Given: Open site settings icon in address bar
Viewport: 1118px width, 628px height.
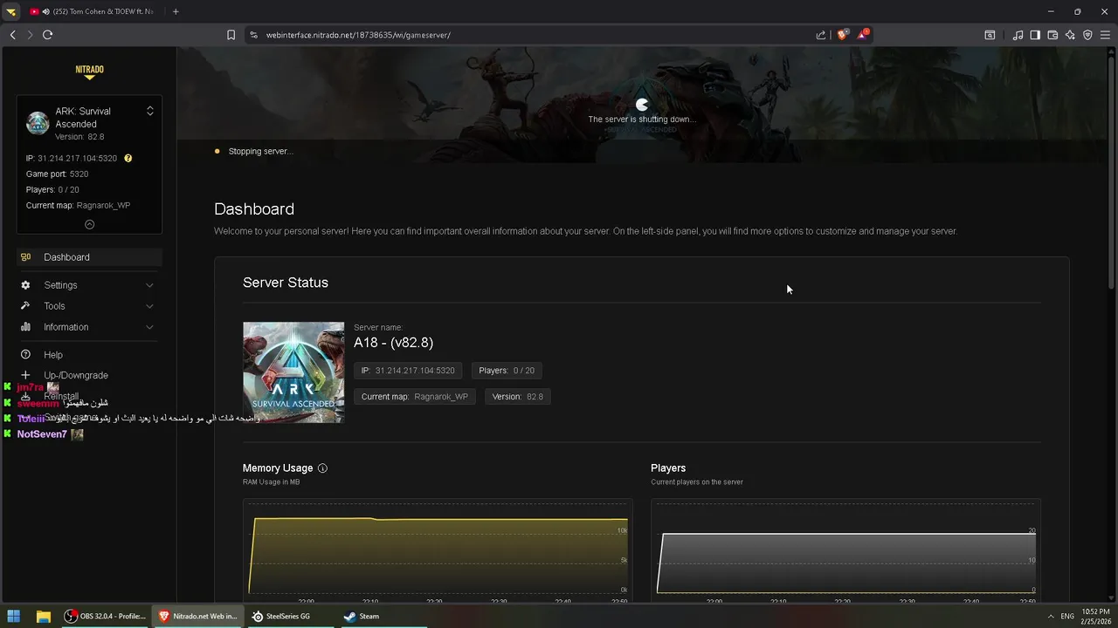Looking at the screenshot, I should (x=253, y=35).
